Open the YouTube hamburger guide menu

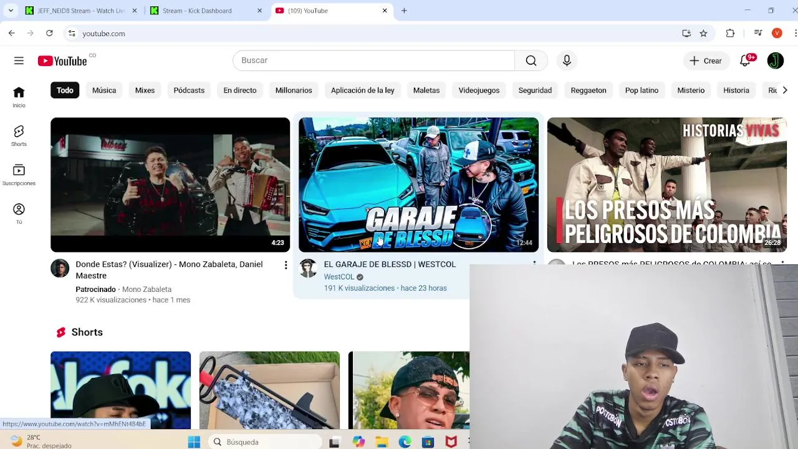pyautogui.click(x=19, y=60)
